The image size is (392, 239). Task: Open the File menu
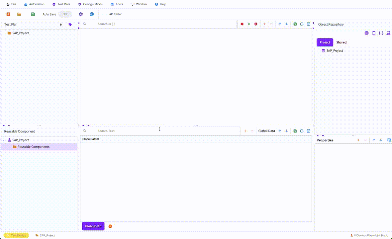coord(11,4)
